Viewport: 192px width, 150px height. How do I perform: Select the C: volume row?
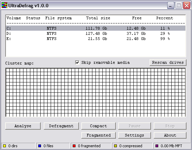[95, 28]
